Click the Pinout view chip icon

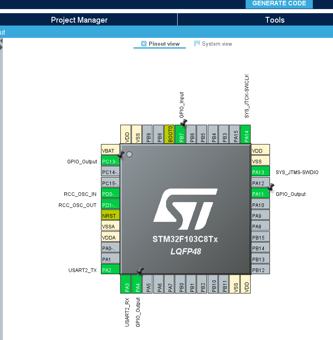point(144,44)
